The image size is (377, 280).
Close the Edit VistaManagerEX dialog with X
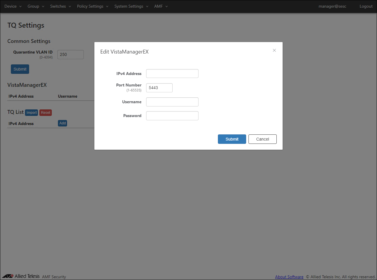pyautogui.click(x=274, y=50)
